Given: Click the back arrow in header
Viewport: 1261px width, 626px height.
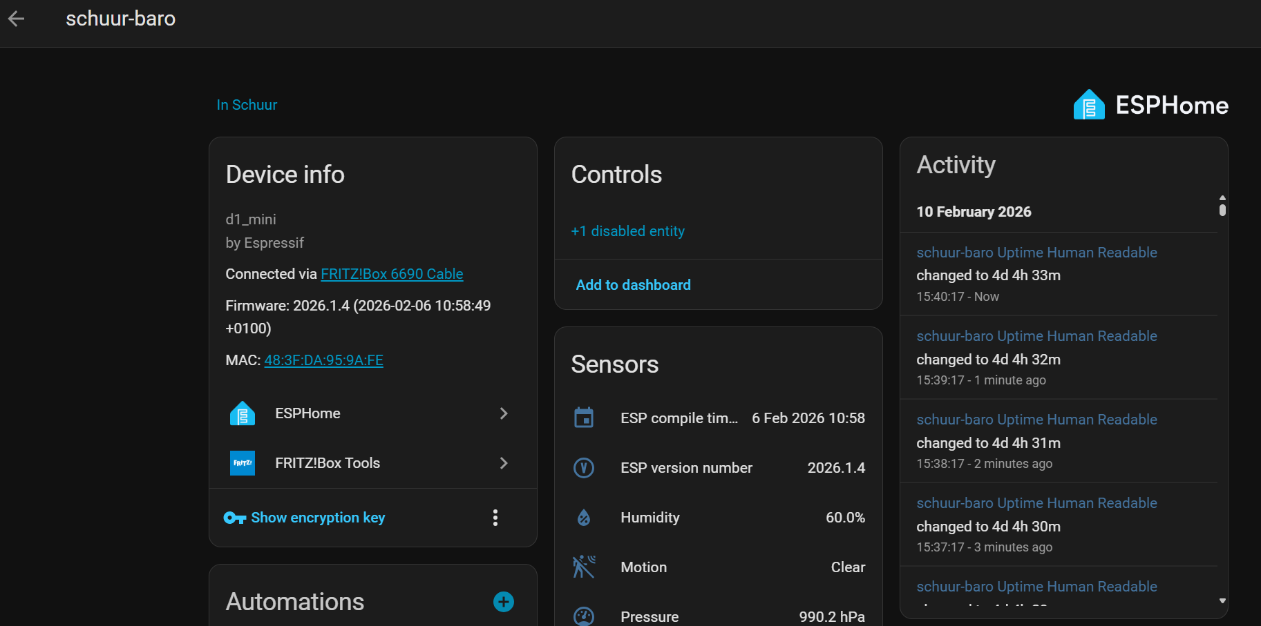Looking at the screenshot, I should pos(17,19).
